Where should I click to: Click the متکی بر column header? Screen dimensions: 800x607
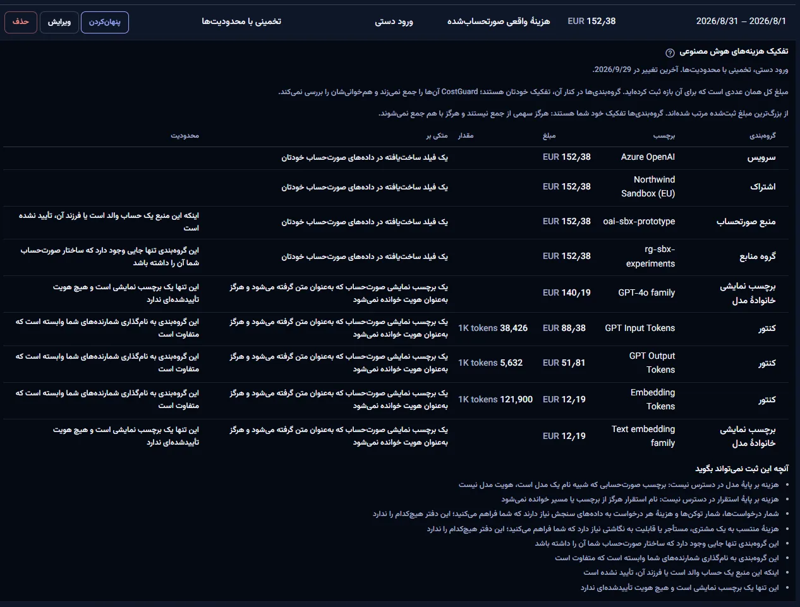(x=437, y=136)
